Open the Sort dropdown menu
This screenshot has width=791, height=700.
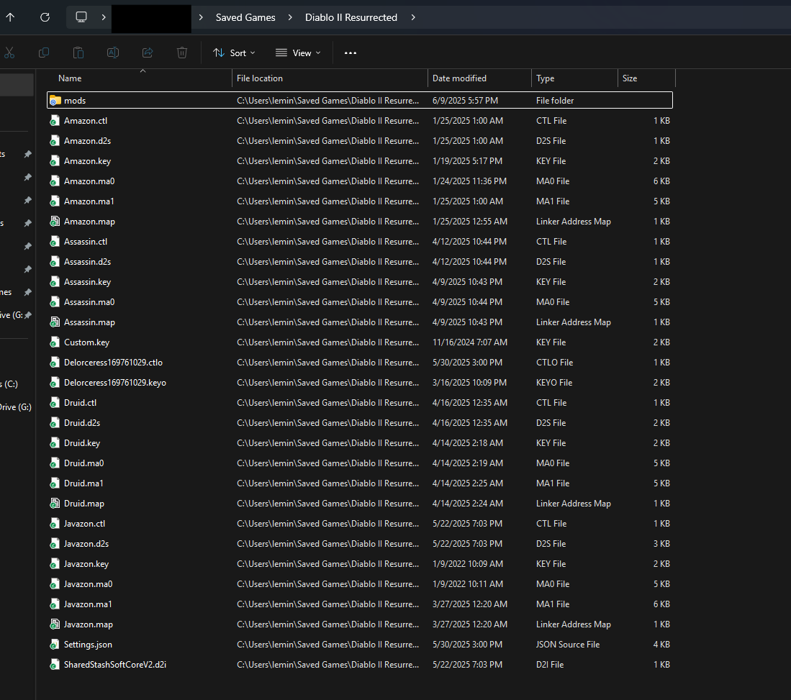point(234,53)
